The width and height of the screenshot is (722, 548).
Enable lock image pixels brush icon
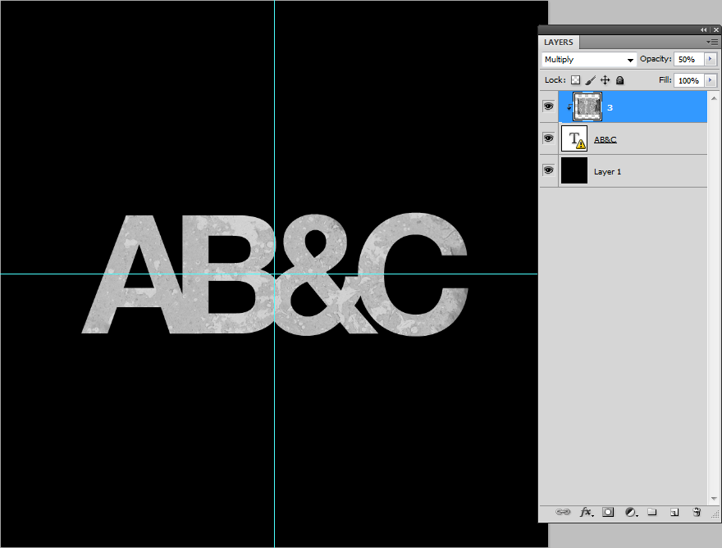pos(590,80)
